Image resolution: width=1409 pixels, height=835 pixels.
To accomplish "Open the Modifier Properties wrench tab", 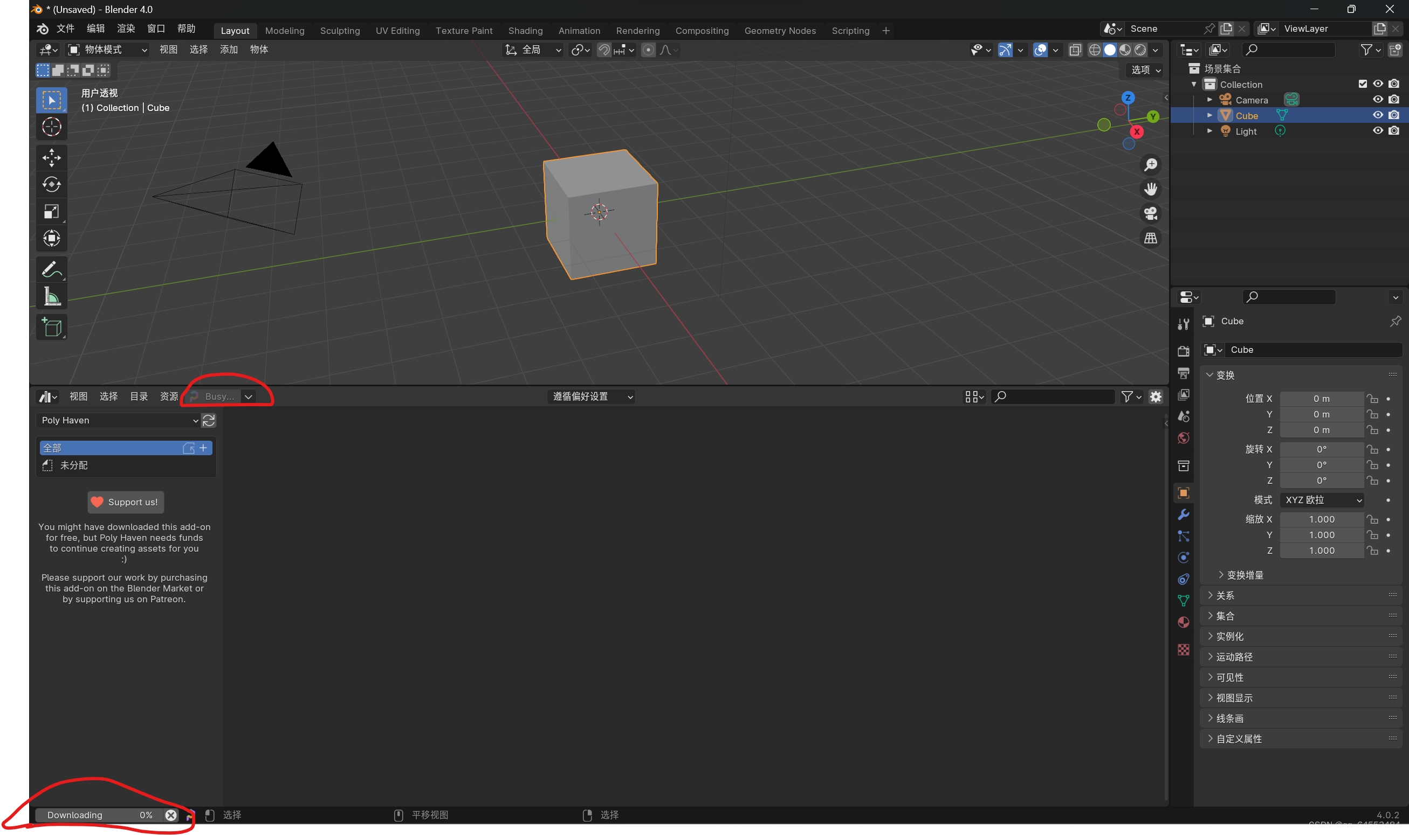I will tap(1184, 514).
